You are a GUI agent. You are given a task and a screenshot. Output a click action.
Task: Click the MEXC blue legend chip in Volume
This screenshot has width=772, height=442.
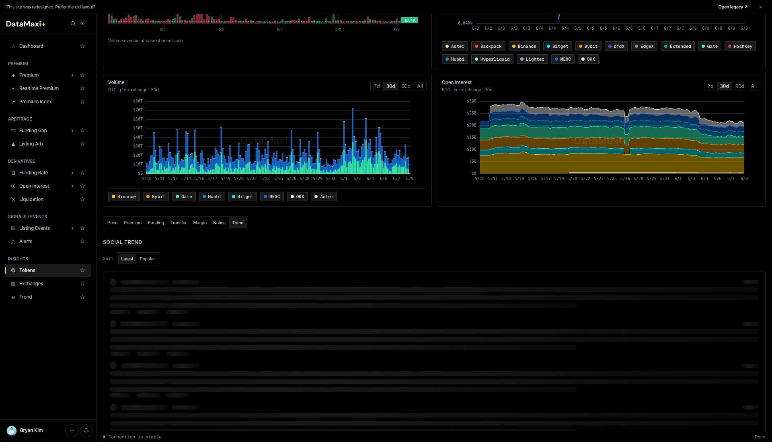pyautogui.click(x=272, y=196)
